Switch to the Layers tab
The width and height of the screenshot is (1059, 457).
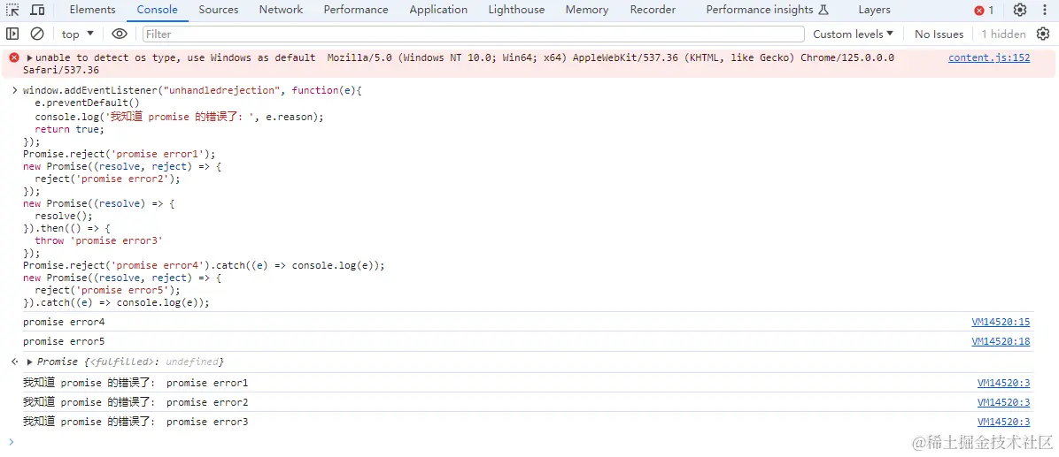874,10
